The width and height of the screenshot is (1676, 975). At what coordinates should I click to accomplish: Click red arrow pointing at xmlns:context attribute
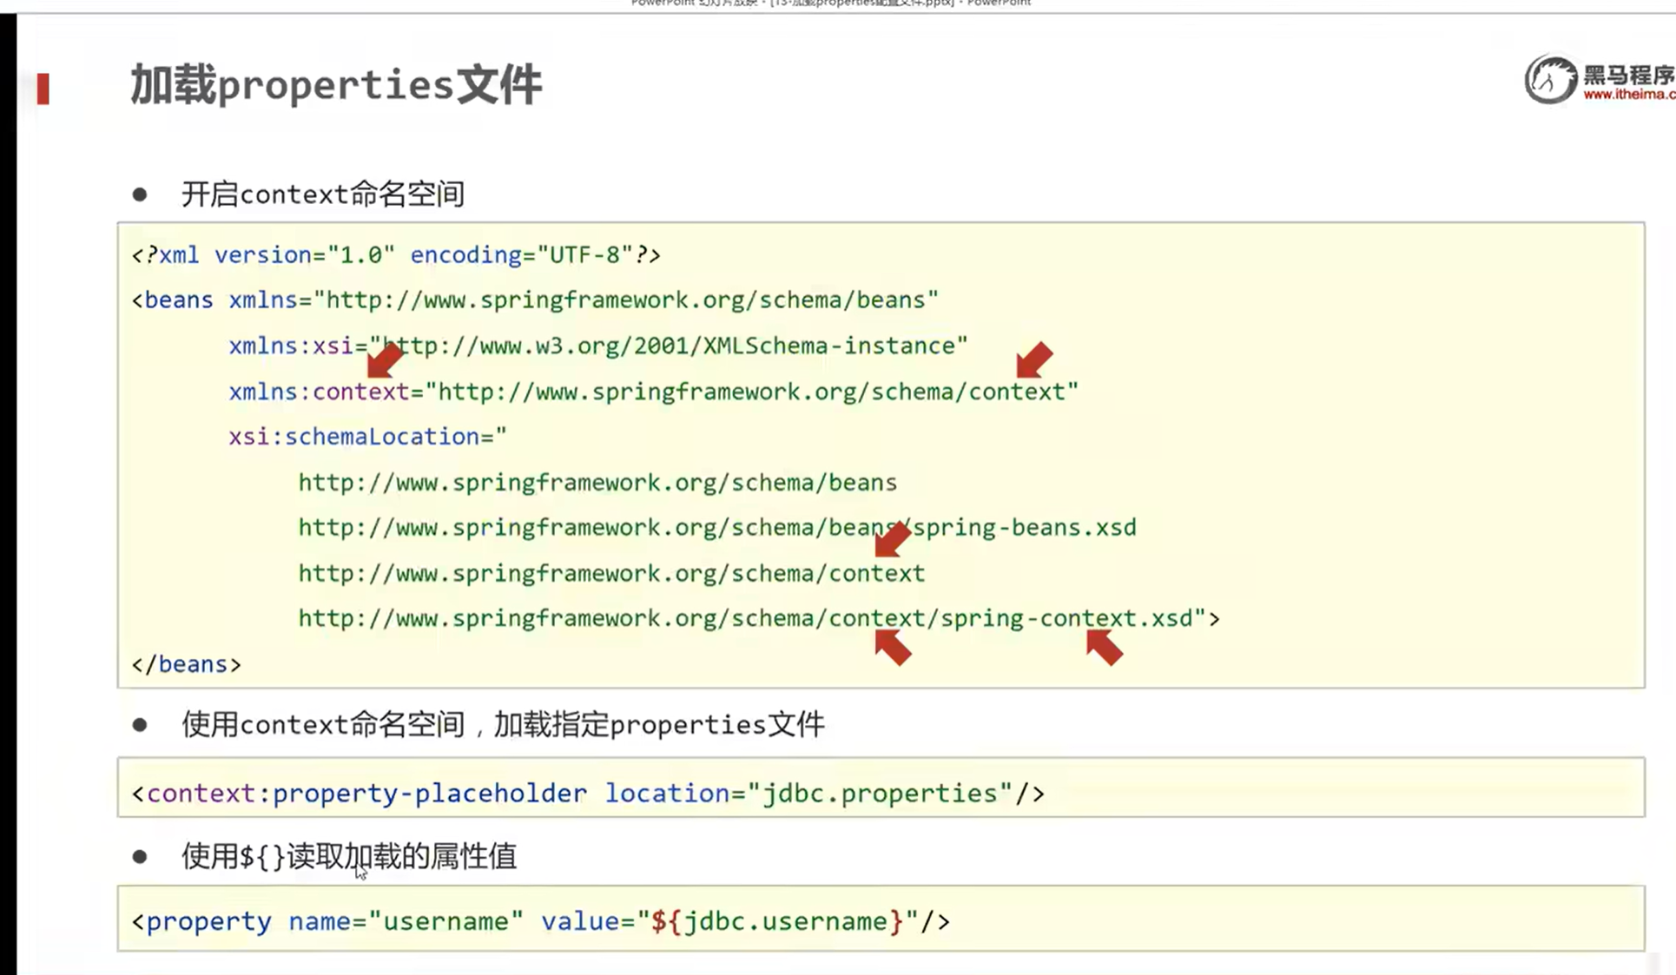[385, 359]
